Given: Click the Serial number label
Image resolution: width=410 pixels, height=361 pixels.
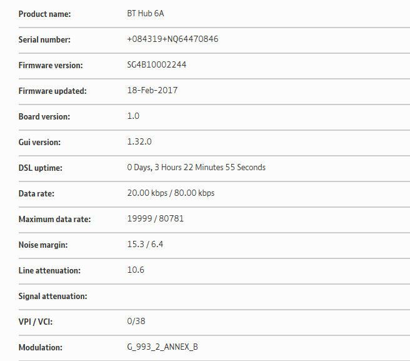Looking at the screenshot, I should (x=44, y=40).
